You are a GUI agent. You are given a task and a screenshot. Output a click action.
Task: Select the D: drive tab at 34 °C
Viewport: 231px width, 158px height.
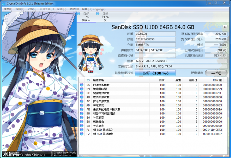point(105,17)
